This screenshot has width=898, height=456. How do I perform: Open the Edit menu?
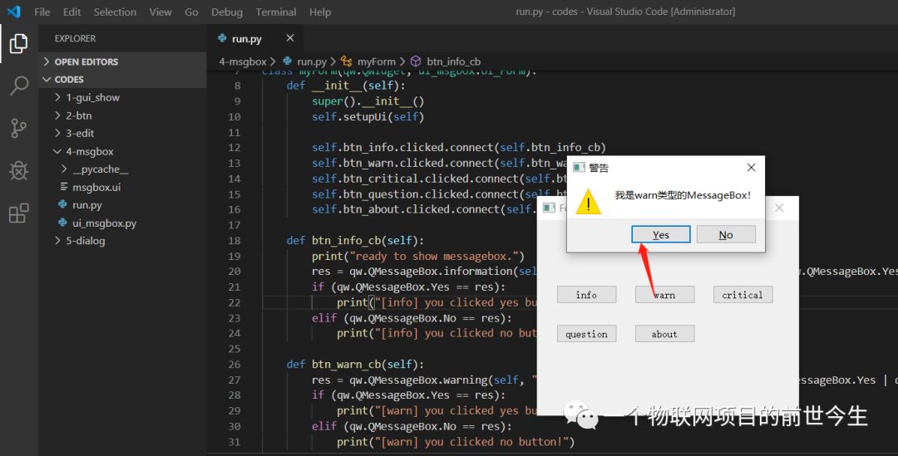(72, 12)
